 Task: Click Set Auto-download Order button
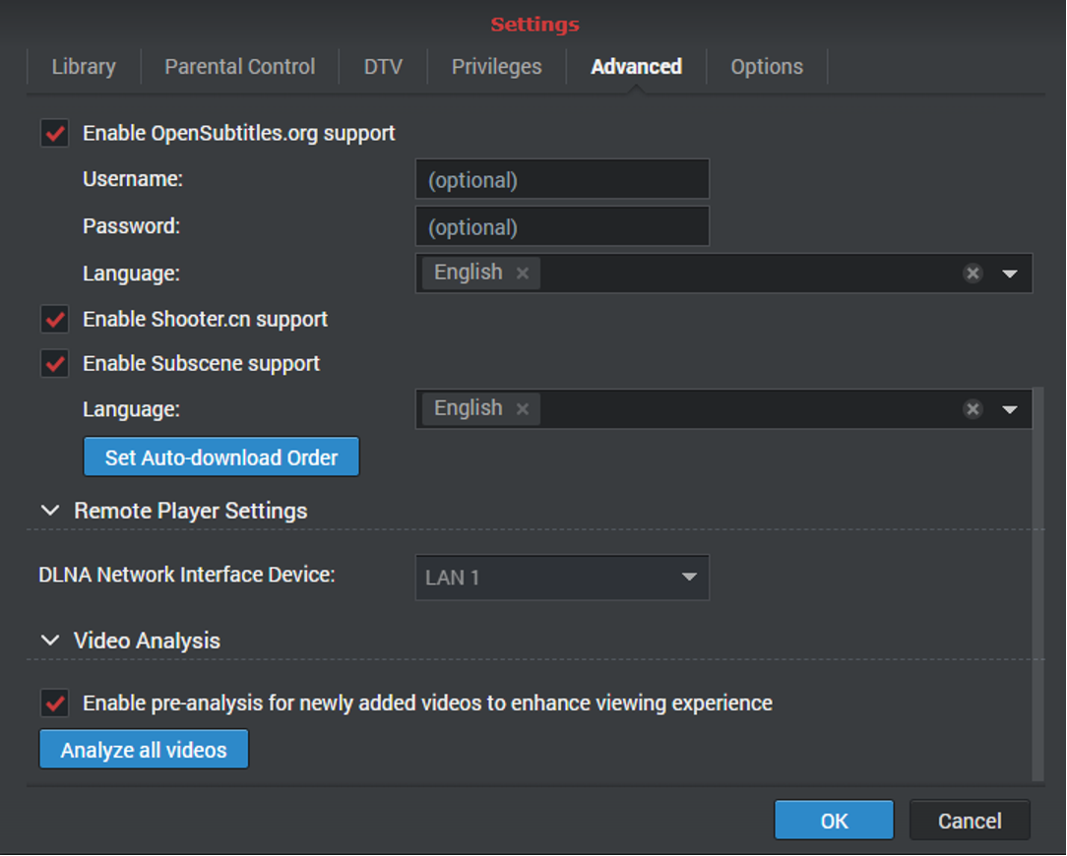pyautogui.click(x=221, y=458)
